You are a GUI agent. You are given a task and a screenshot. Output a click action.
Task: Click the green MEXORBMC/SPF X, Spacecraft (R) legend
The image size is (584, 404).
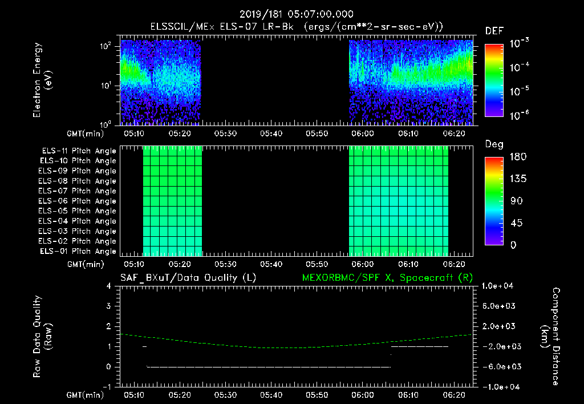click(x=387, y=278)
